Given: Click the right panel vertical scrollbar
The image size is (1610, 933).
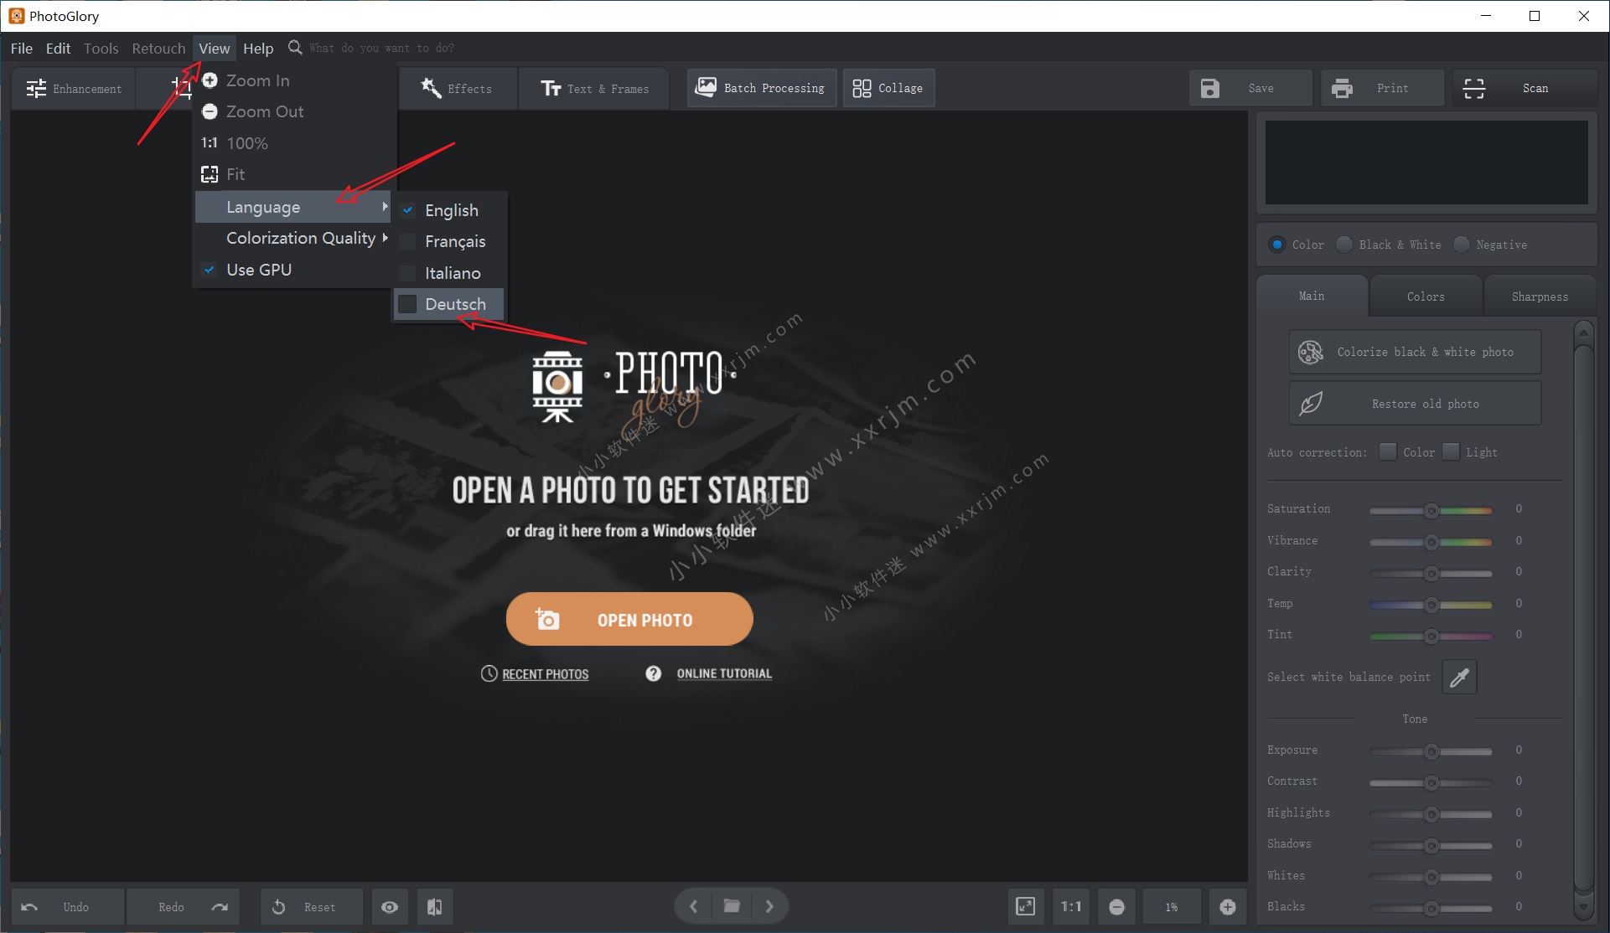Looking at the screenshot, I should 1583,619.
